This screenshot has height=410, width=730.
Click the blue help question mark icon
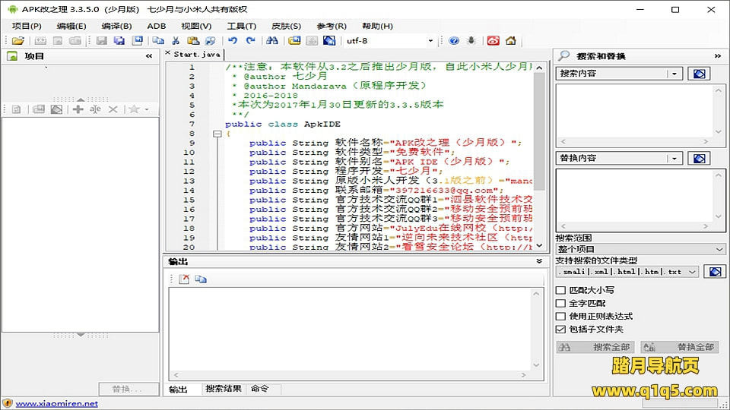coord(454,41)
